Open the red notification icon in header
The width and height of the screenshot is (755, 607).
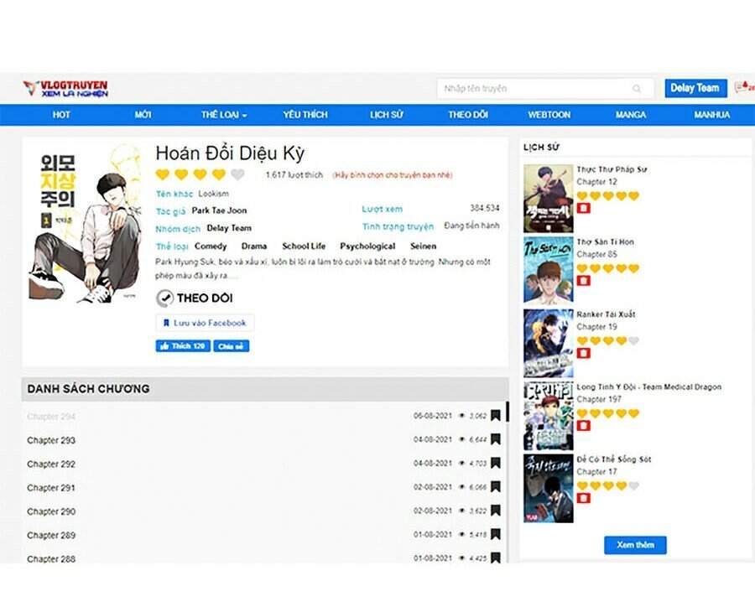point(741,87)
